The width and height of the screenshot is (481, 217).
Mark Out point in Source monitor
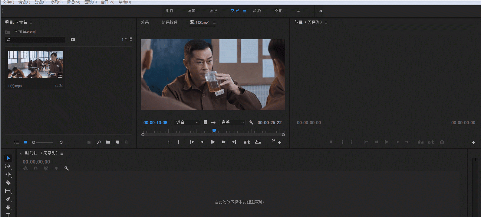[x=178, y=142]
